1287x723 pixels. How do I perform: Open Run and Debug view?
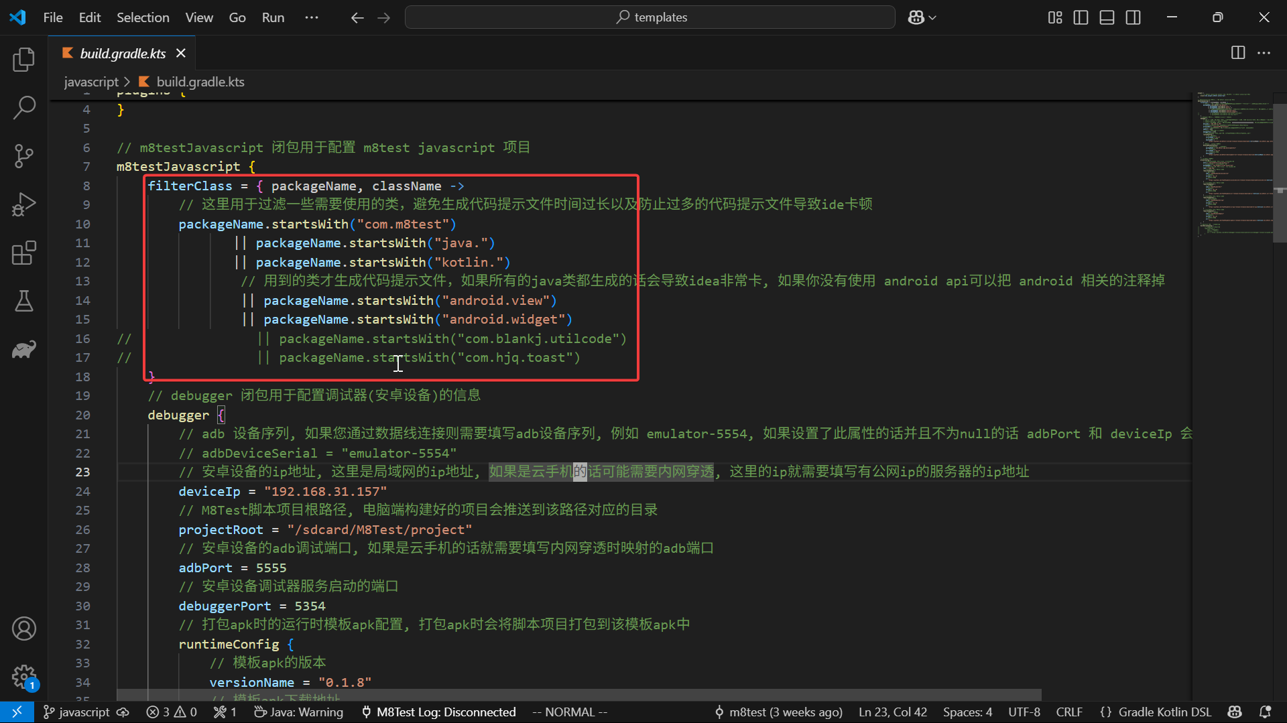click(x=23, y=204)
